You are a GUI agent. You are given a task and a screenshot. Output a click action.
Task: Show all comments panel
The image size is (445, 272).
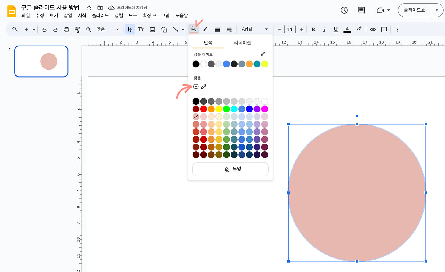361,10
